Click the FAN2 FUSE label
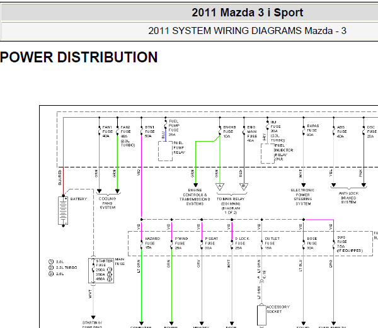Screen dimensions: 378x328 point(127,136)
